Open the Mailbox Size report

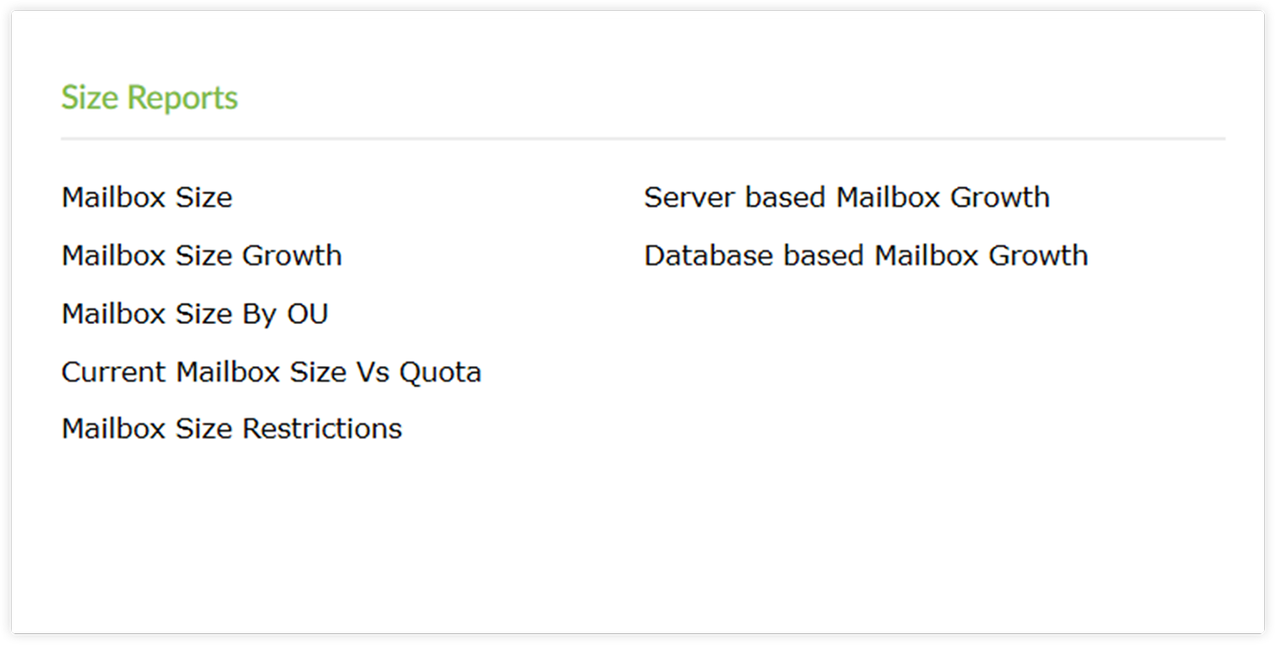147,197
